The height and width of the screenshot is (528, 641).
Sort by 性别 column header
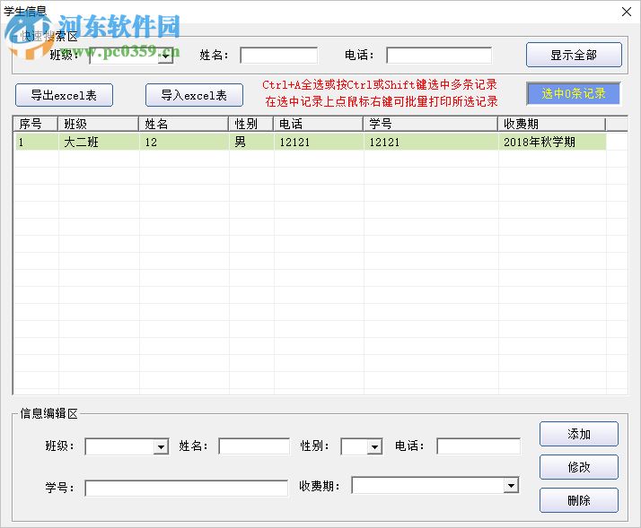pos(251,124)
